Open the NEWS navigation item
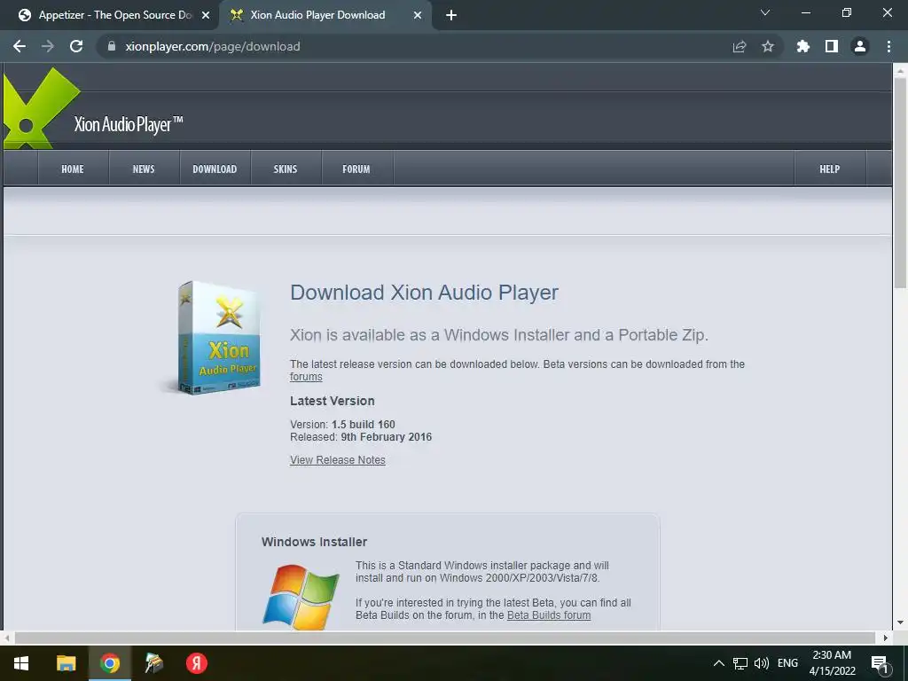The image size is (908, 681). (x=144, y=169)
